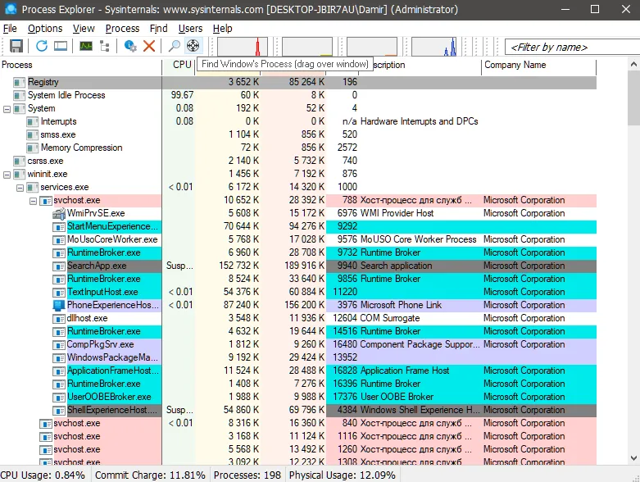Click the Save toolbar icon
640x482 pixels.
click(x=16, y=46)
